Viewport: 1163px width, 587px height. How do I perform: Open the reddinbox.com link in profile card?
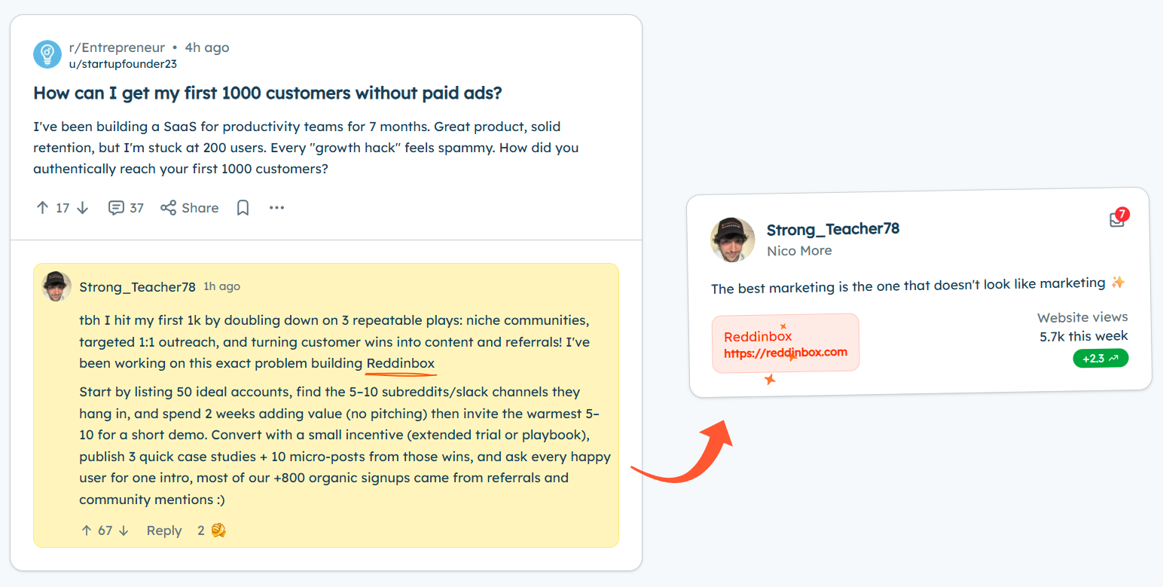coord(785,352)
